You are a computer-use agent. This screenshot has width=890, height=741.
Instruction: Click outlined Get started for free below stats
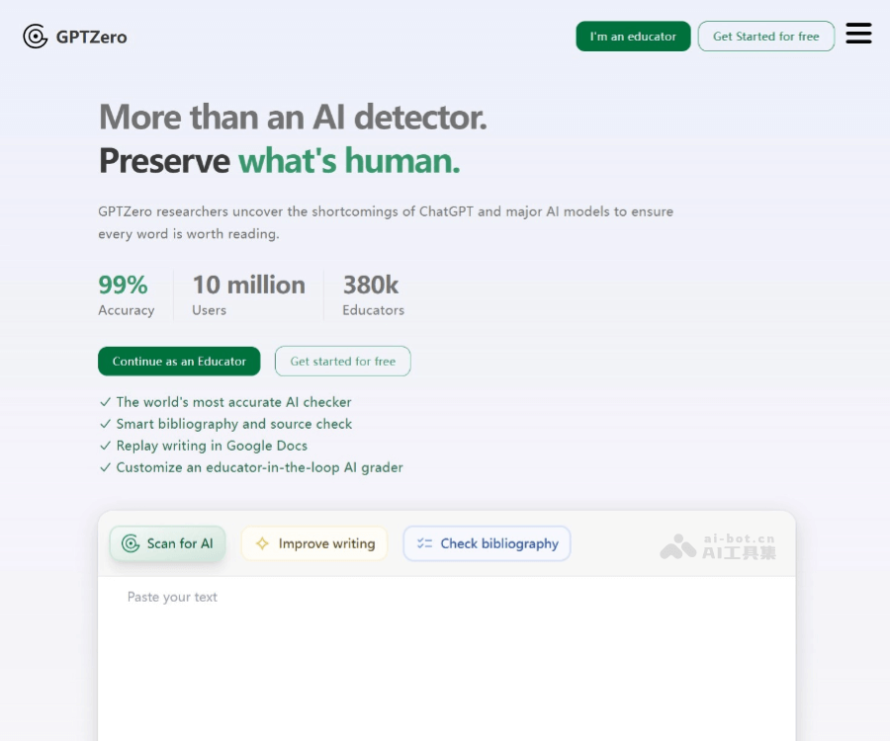(x=342, y=362)
